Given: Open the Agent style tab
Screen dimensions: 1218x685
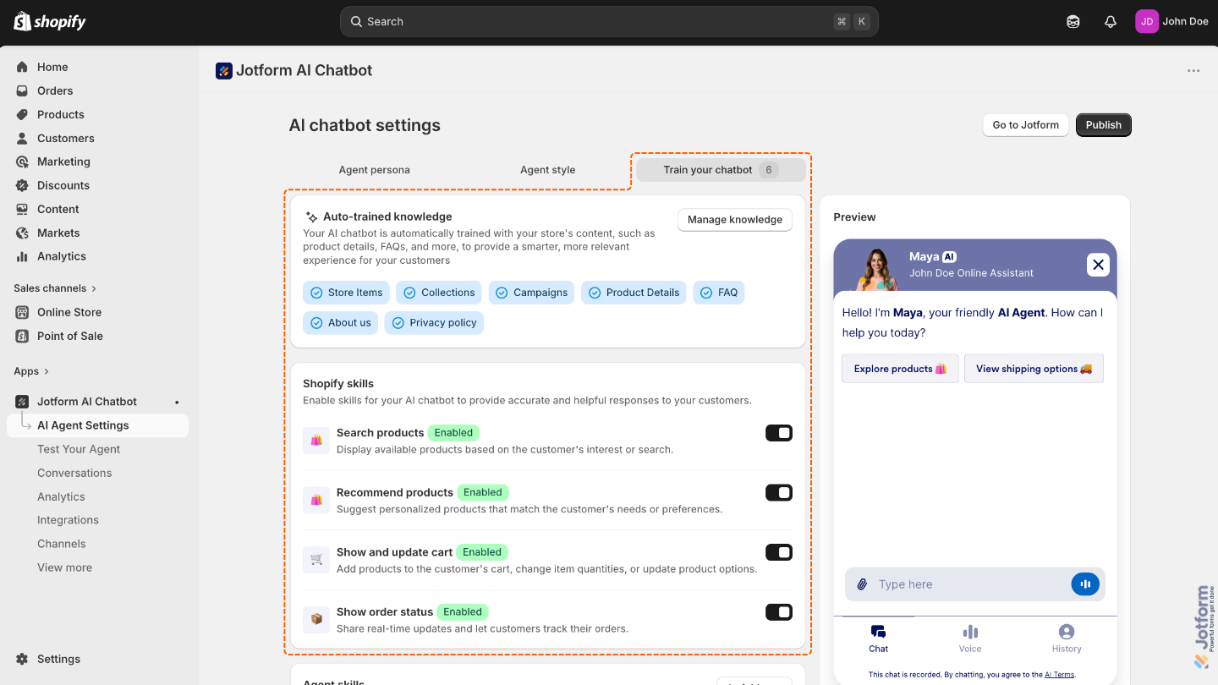Looking at the screenshot, I should [x=547, y=169].
